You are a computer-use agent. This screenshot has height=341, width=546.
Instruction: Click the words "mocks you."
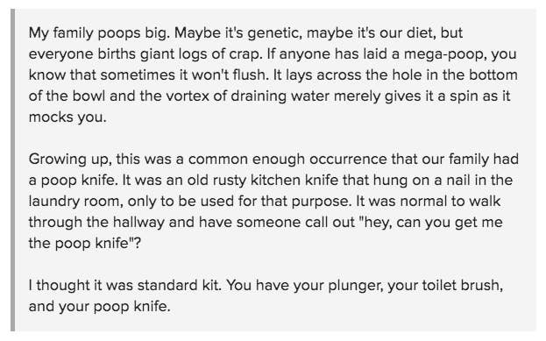pyautogui.click(x=67, y=117)
